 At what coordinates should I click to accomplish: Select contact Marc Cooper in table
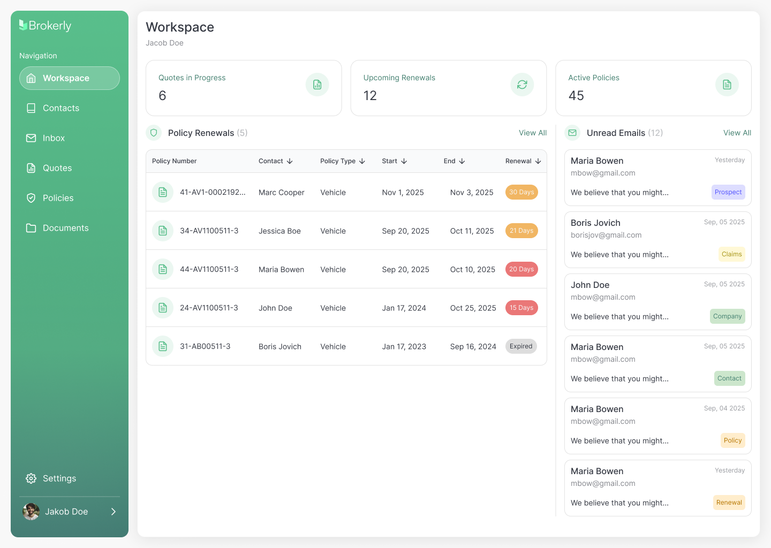click(x=282, y=193)
